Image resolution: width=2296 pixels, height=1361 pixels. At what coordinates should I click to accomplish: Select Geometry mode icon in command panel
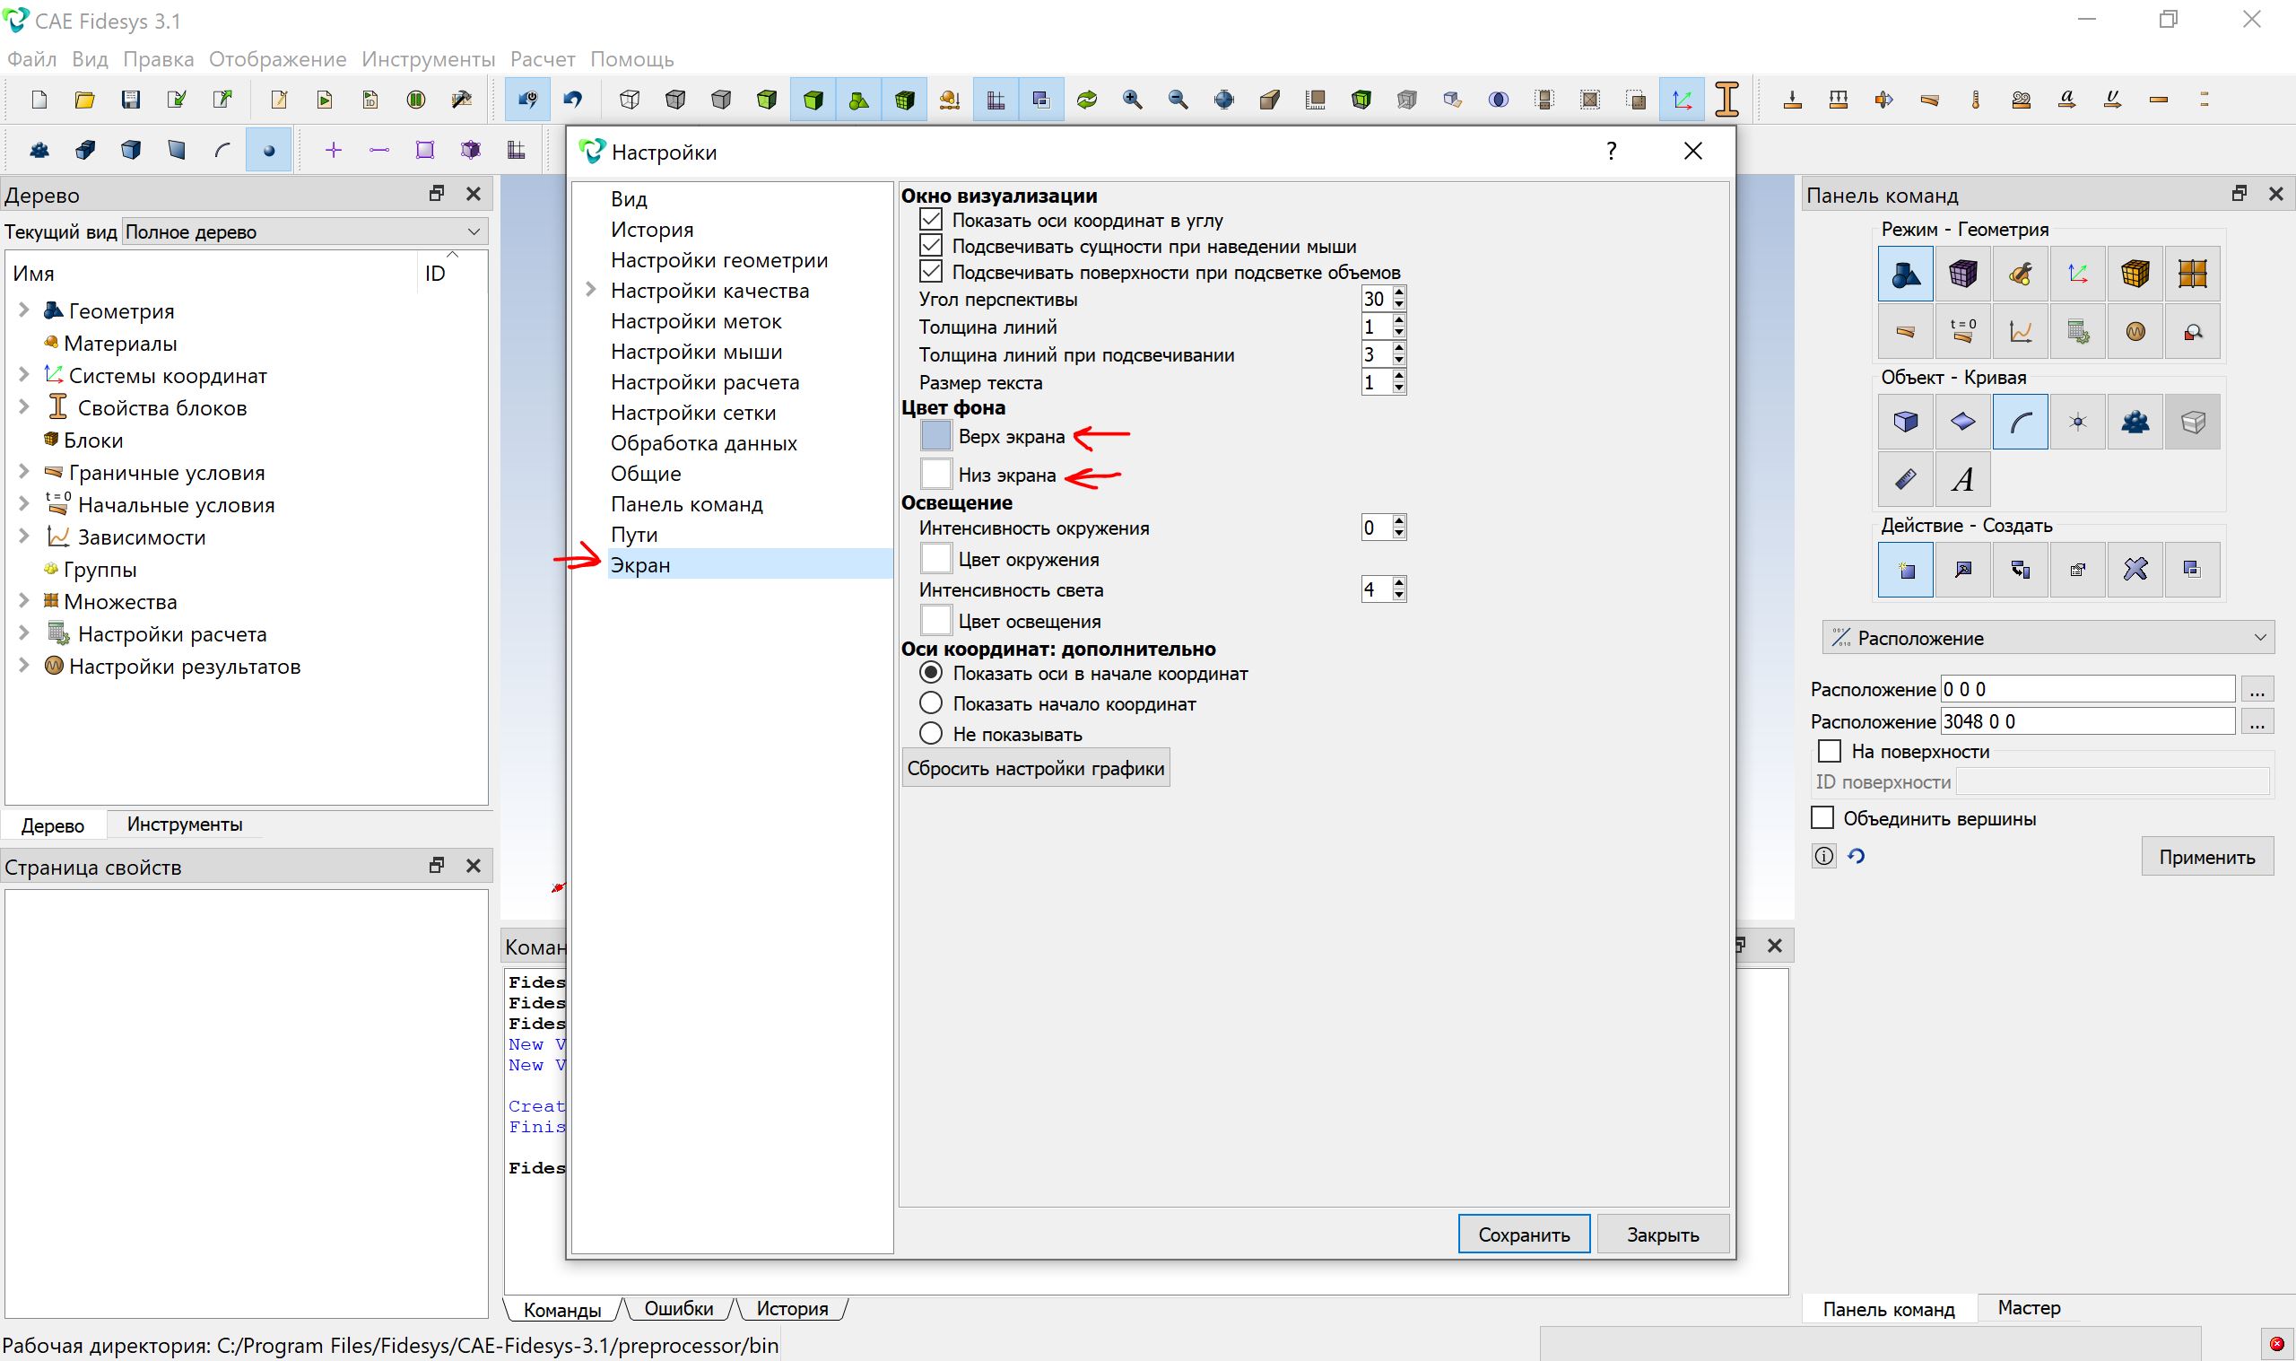tap(1906, 274)
